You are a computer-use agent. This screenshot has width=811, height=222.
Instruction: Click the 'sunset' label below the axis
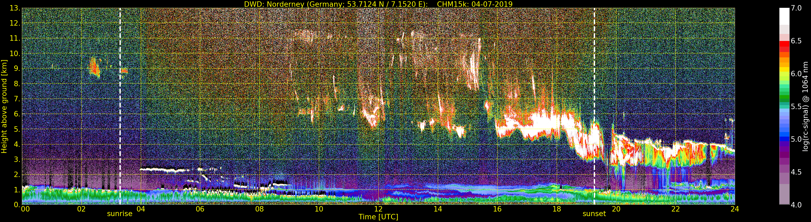point(594,214)
